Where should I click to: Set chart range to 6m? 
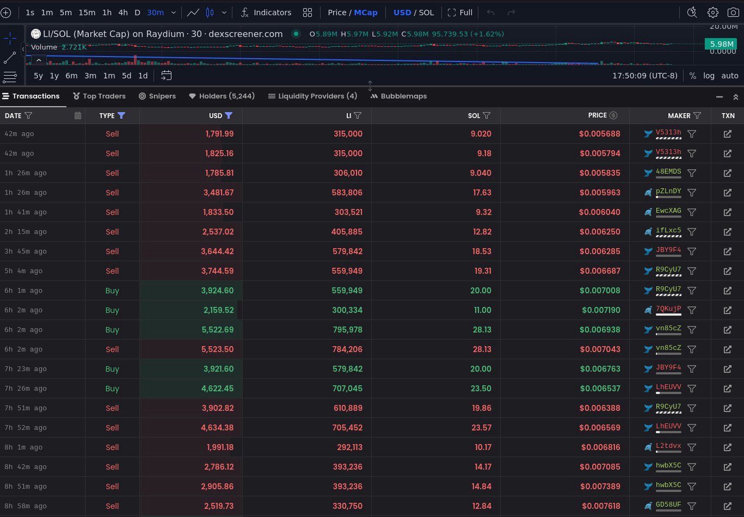(71, 76)
